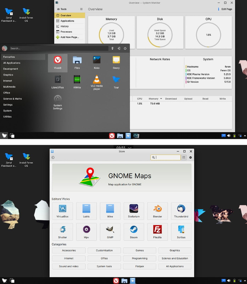Select the Favourites launcher category
The height and width of the screenshot is (284, 247).
click(x=23, y=57)
